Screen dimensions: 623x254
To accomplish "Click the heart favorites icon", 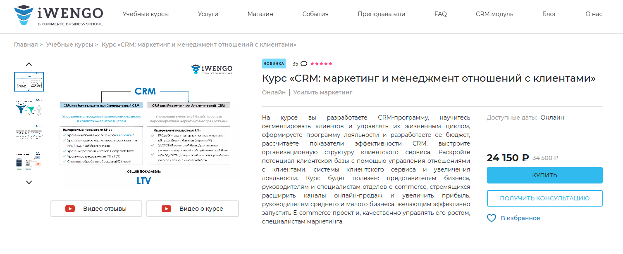I will coord(491,218).
